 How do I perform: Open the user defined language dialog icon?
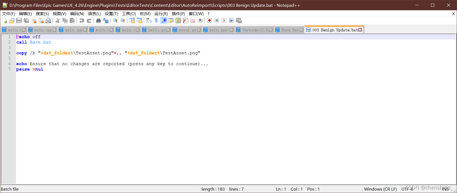pos(171,21)
